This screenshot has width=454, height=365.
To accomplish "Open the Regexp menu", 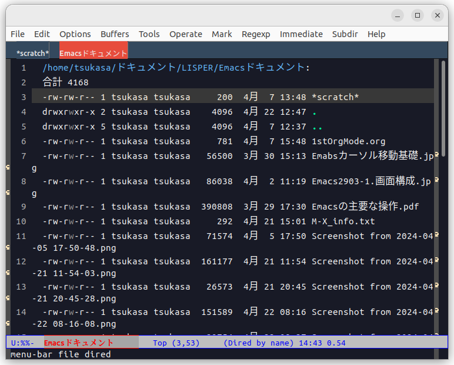I will [256, 34].
